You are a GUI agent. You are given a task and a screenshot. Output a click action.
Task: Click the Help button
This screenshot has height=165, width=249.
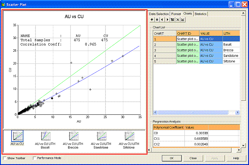pyautogui.click(x=236, y=158)
